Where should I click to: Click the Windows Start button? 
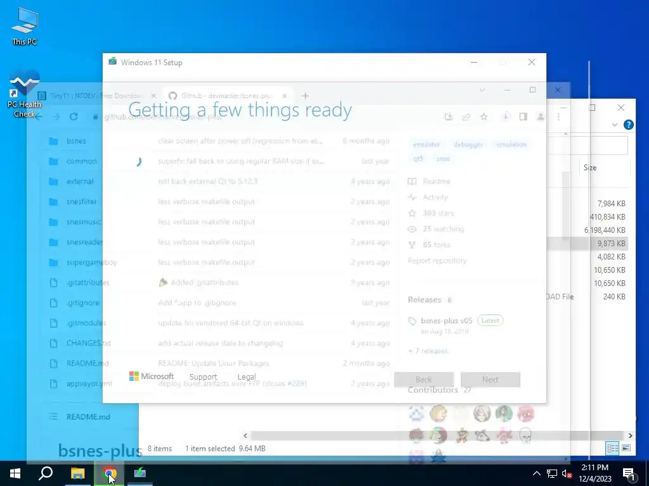pos(15,473)
